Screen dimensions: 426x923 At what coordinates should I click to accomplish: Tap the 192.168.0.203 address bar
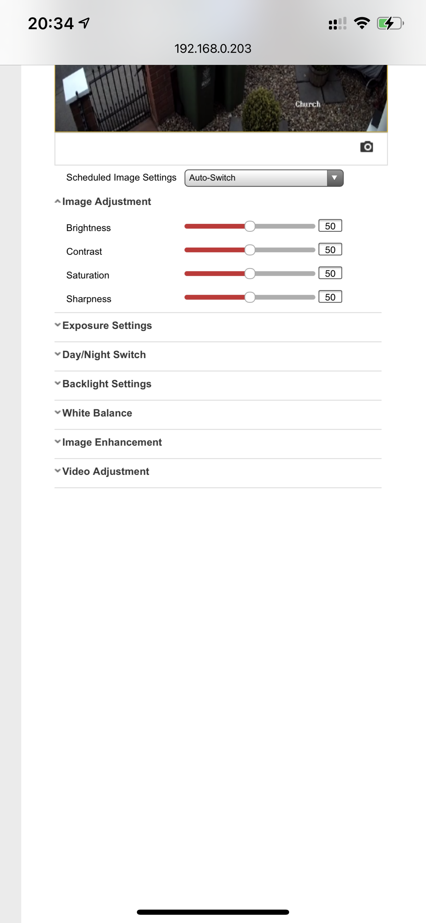(x=213, y=49)
